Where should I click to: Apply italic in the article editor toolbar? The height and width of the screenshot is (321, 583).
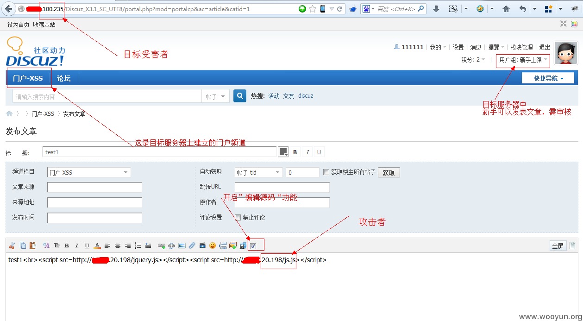click(x=76, y=245)
